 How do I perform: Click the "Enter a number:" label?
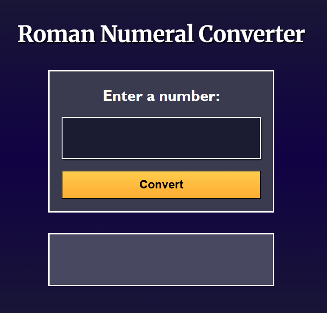tap(161, 96)
